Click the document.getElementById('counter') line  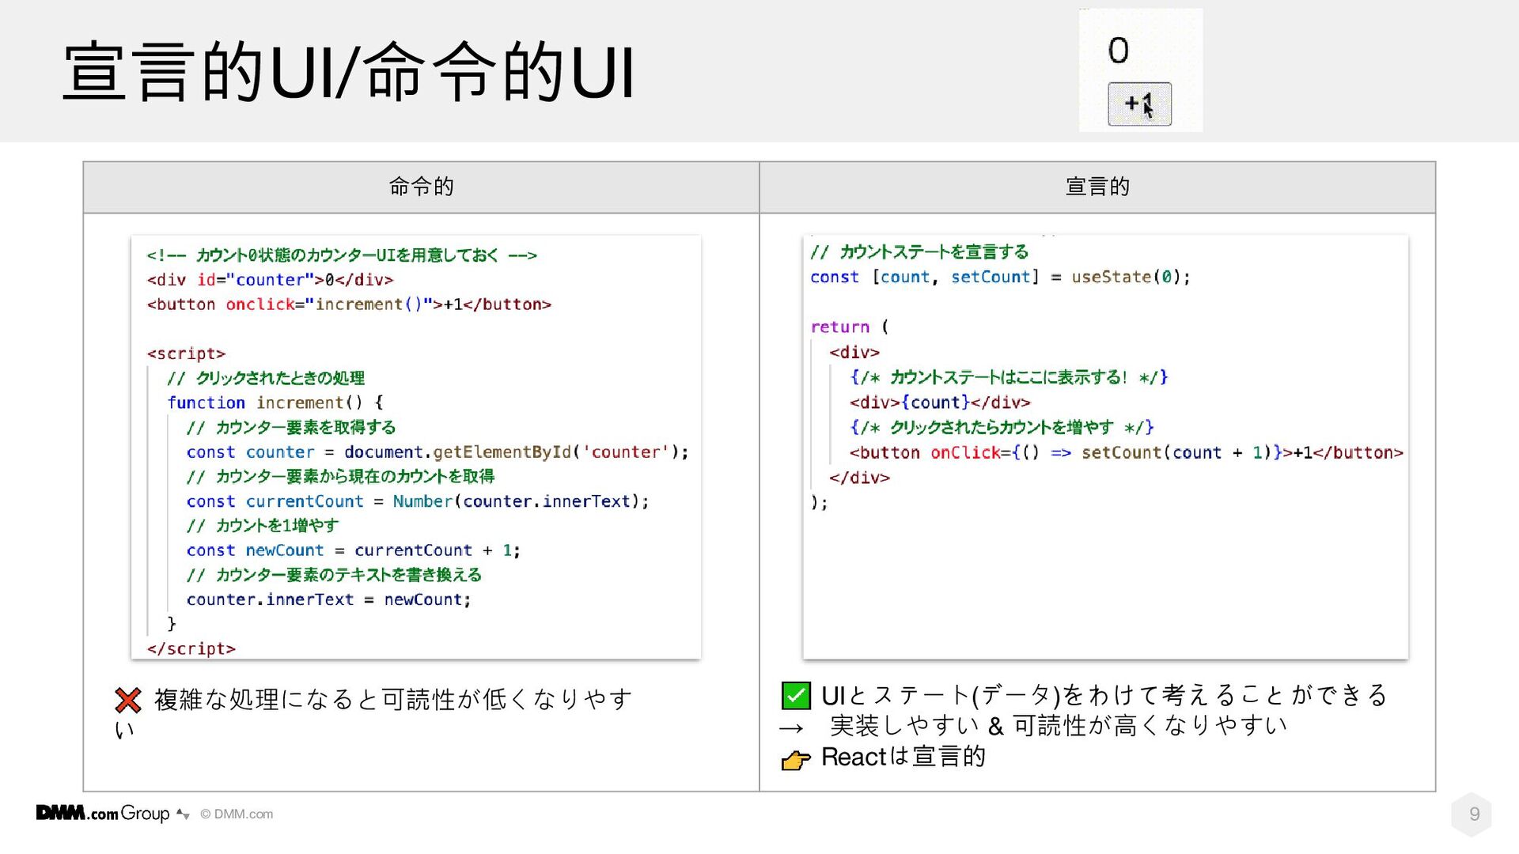tap(438, 452)
